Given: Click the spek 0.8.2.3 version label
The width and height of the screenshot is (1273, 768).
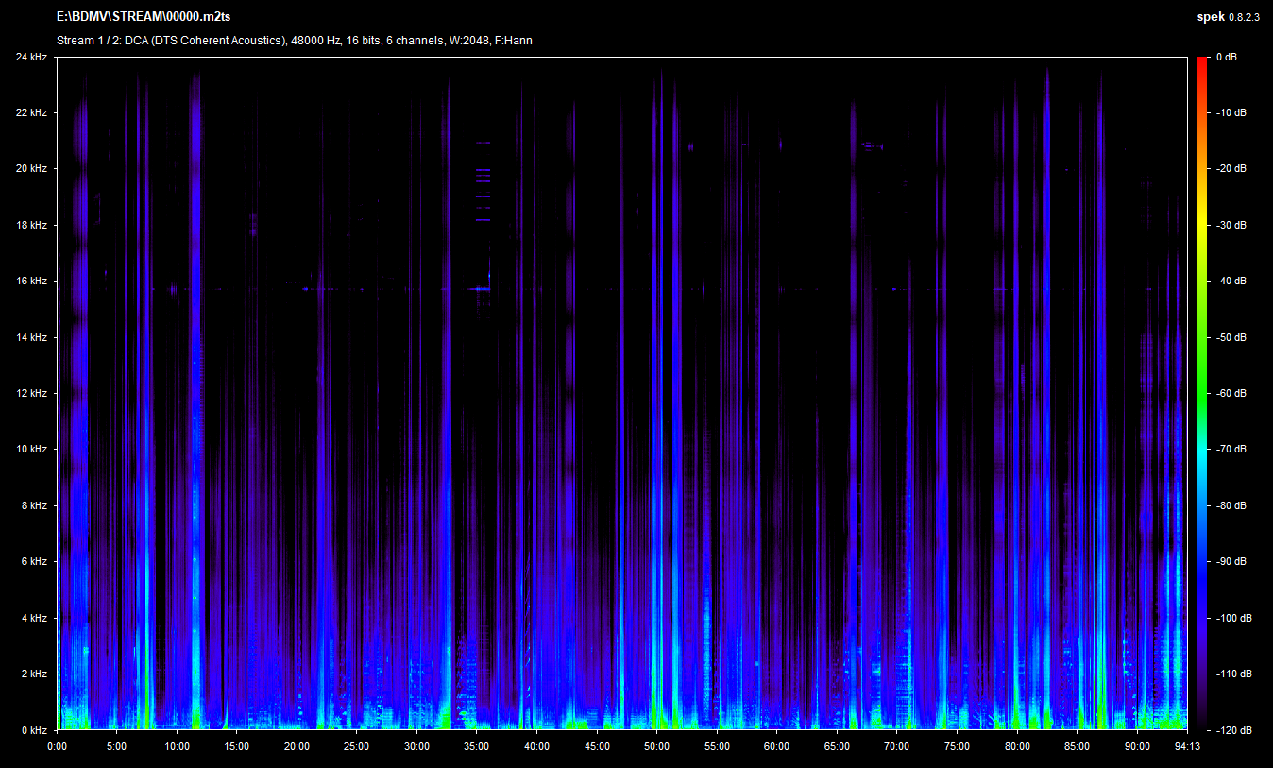Looking at the screenshot, I should pyautogui.click(x=1227, y=17).
